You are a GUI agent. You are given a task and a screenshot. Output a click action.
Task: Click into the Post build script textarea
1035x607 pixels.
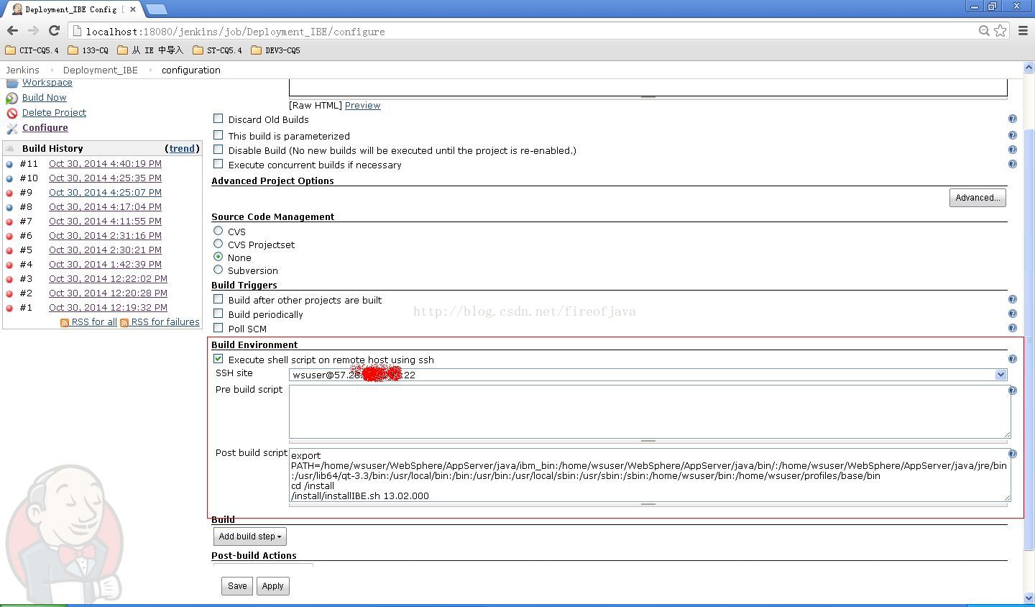click(x=650, y=475)
